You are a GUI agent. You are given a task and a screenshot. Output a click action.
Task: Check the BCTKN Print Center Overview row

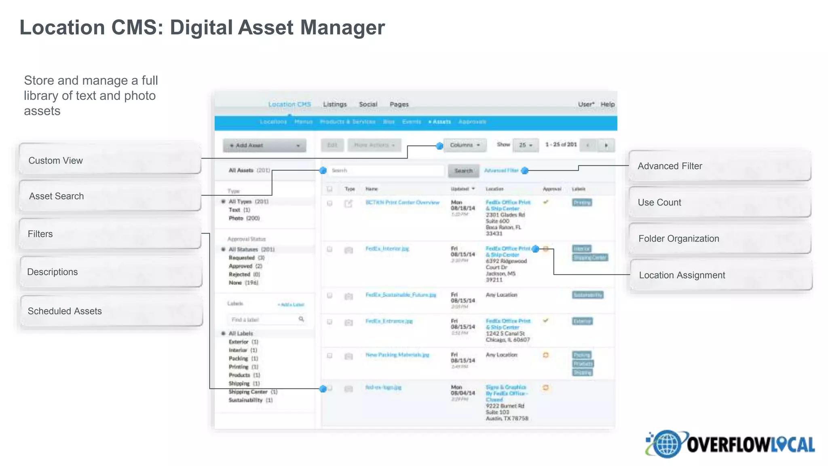pos(330,203)
